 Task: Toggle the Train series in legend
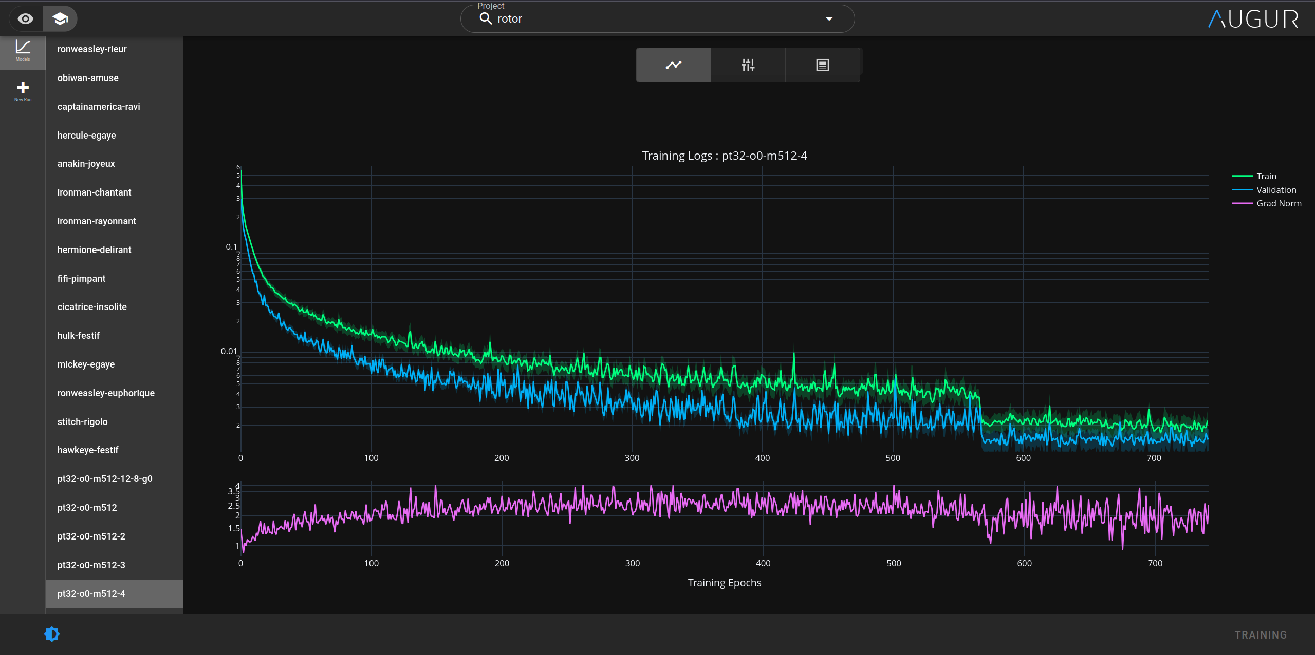click(x=1266, y=176)
